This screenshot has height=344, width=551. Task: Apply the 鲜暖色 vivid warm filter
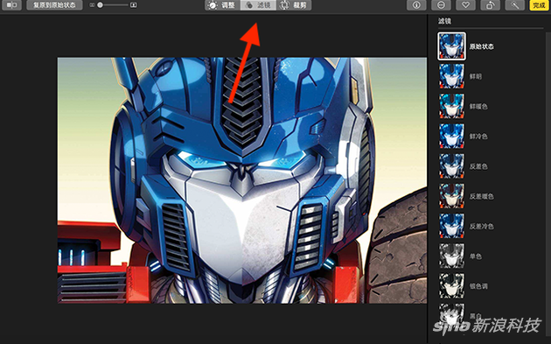pyautogui.click(x=451, y=106)
